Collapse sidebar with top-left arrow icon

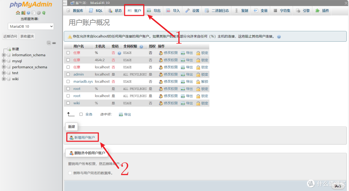(65, 3)
